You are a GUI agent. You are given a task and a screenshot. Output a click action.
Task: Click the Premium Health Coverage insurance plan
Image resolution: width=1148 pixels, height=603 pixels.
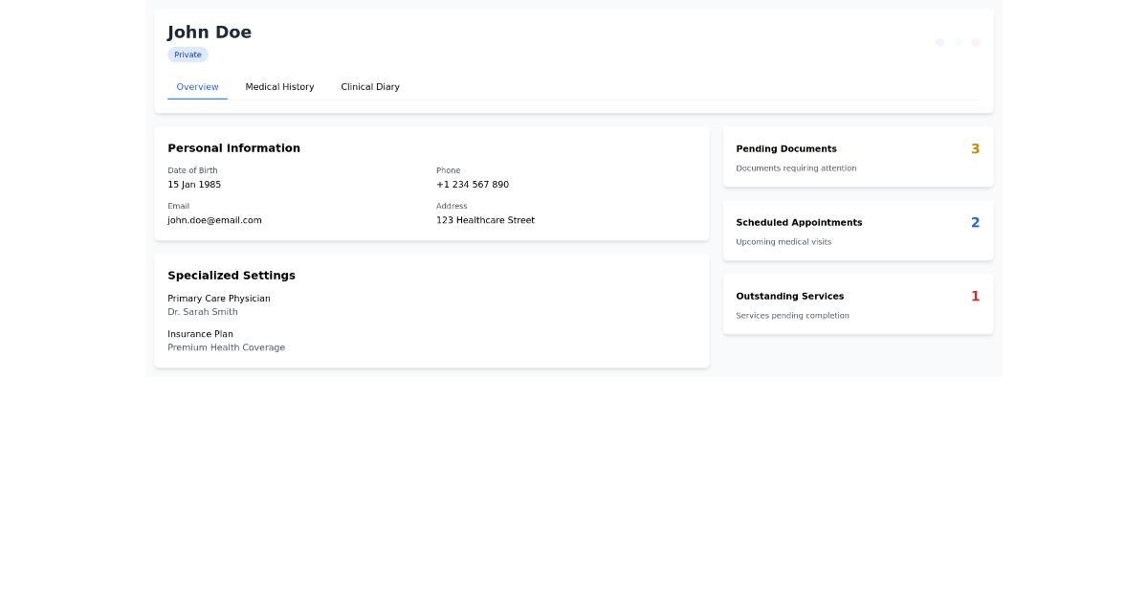tap(227, 346)
